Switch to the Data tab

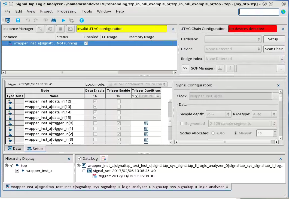(14, 149)
